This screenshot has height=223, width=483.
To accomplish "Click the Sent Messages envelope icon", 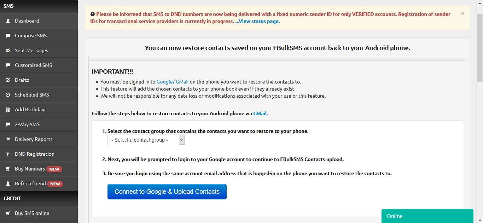I will (8, 50).
